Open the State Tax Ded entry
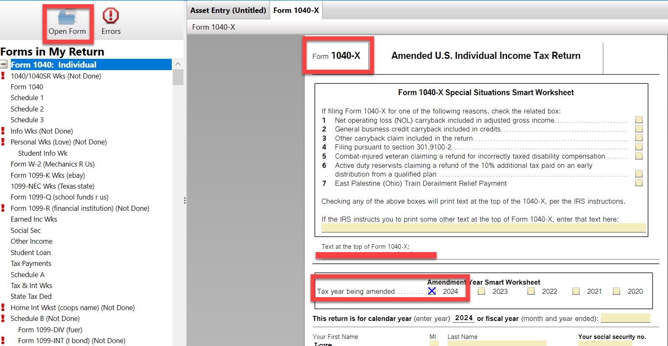Viewport: 668px width, 346px height. click(31, 296)
